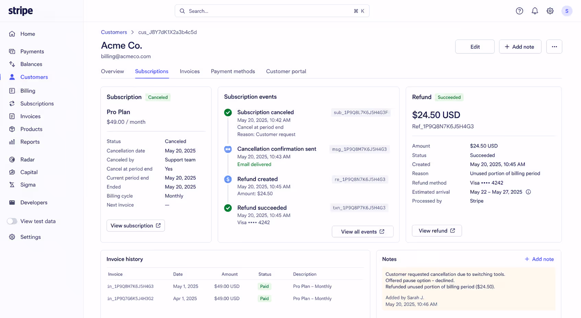
Task: Click the Subscription canceled checkmark icon
Action: [x=228, y=113]
